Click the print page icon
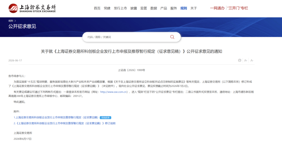Screen dimensions: 282x143 point(239,60)
